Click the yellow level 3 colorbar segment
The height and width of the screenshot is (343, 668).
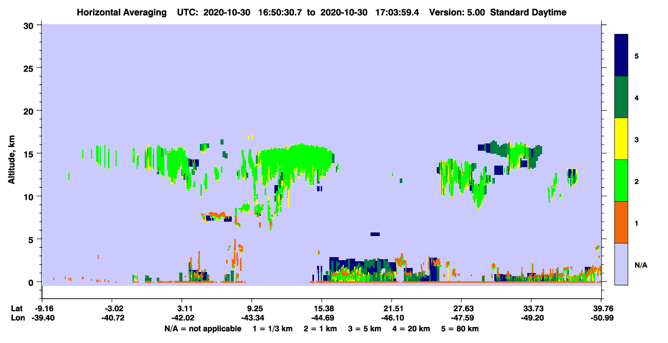click(x=621, y=139)
